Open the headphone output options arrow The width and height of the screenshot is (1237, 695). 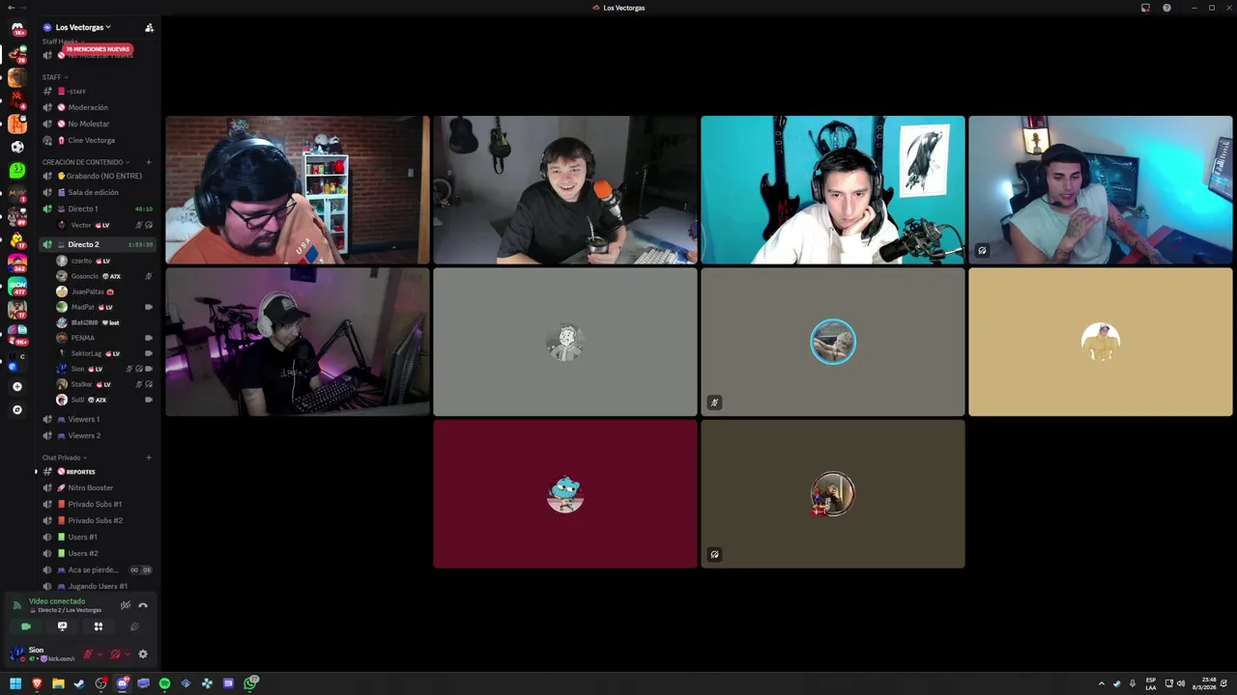coord(127,653)
